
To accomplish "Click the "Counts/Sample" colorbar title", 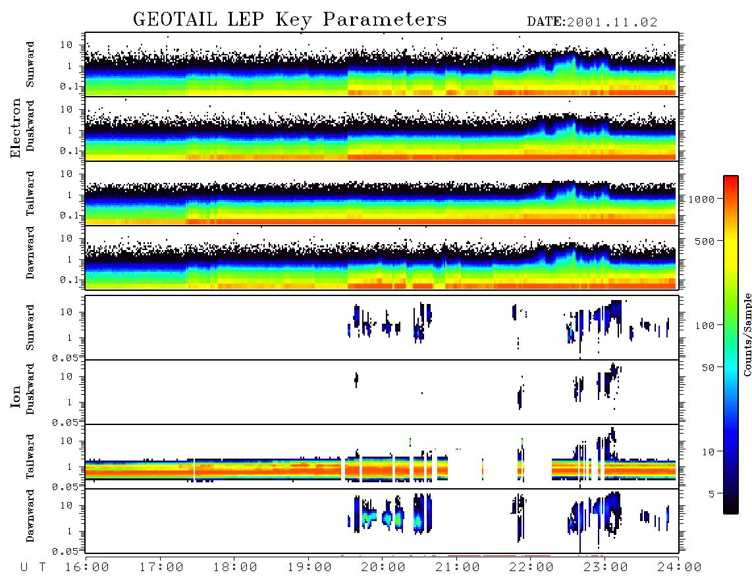I will 747,334.
